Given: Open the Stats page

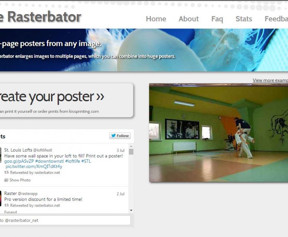Looking at the screenshot, I should point(244,19).
